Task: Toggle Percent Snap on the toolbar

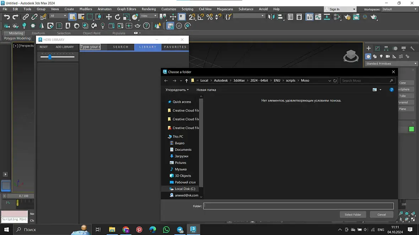Action: coord(209,17)
